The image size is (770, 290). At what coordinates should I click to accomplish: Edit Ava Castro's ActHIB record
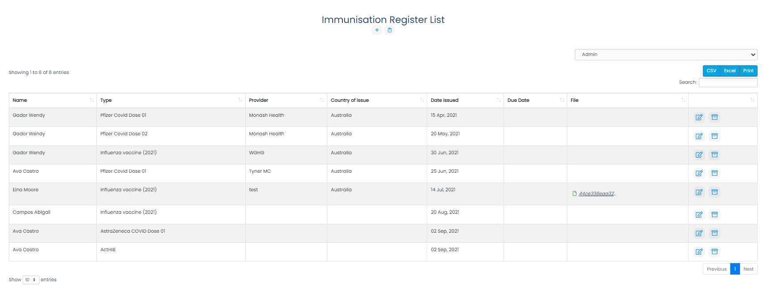pos(699,252)
